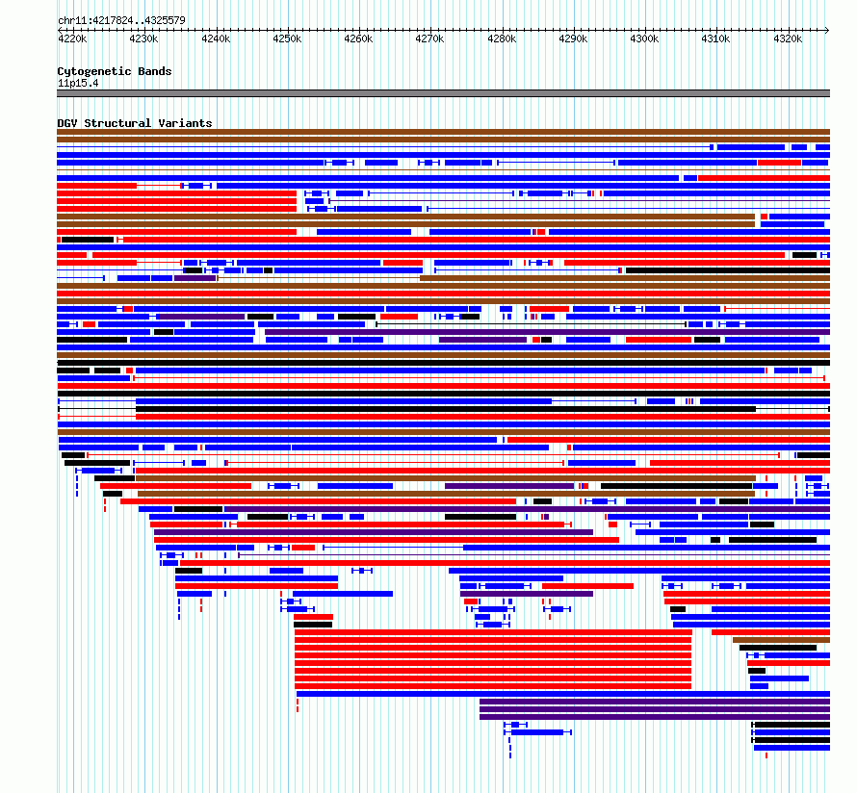This screenshot has height=793, width=857.
Task: Click the bottom-most blue bar at the lower right
Action: coord(792,748)
